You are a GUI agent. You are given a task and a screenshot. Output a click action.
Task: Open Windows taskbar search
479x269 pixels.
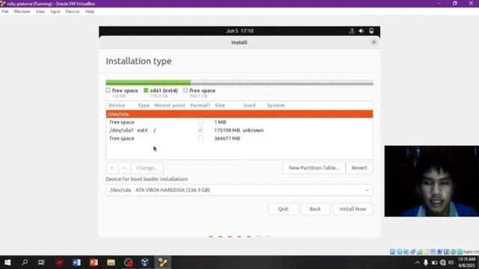25,262
